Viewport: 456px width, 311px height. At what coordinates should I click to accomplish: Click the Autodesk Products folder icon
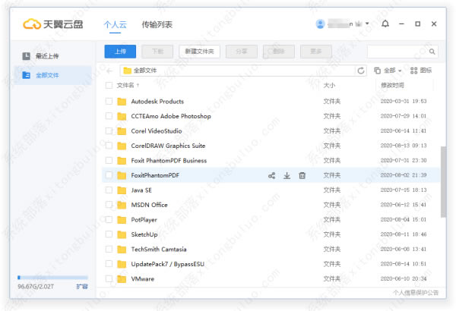122,102
